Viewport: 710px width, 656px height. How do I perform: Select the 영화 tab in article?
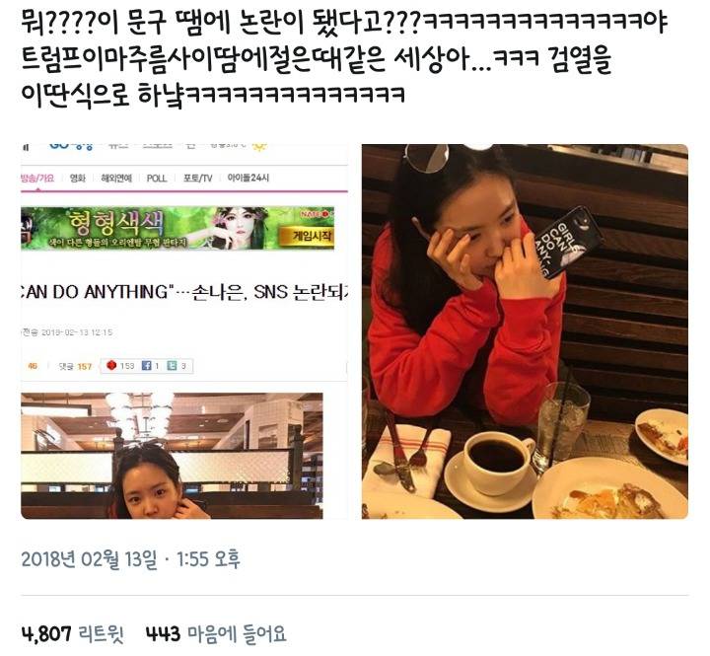point(78,178)
